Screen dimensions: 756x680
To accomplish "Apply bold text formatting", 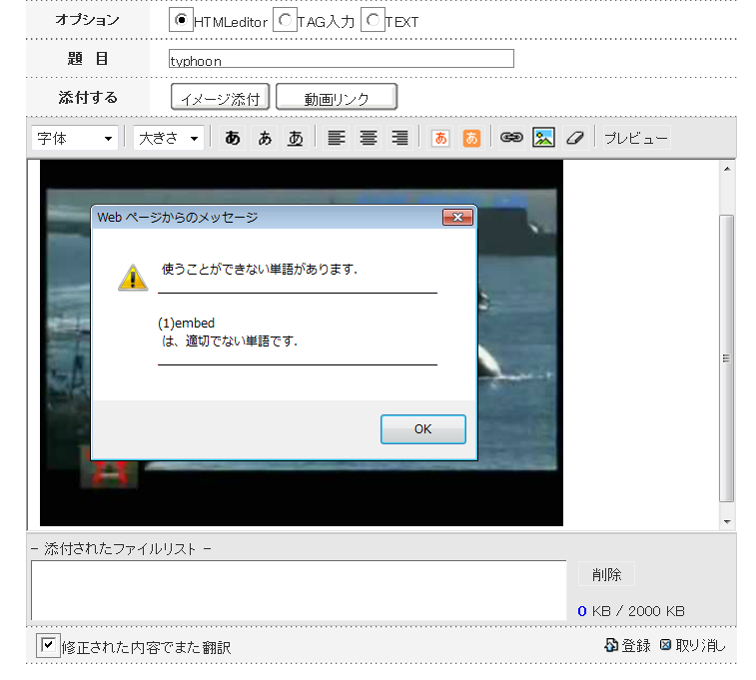I will [233, 139].
